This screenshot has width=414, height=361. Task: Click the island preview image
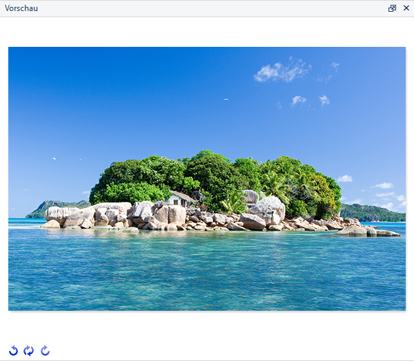coord(207,178)
